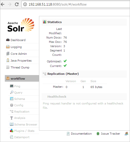This screenshot has width=130, height=142.
Task: Click the Logging inbox icon
Action: 8,47
